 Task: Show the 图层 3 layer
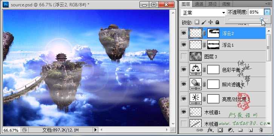pyautogui.click(x=184, y=56)
